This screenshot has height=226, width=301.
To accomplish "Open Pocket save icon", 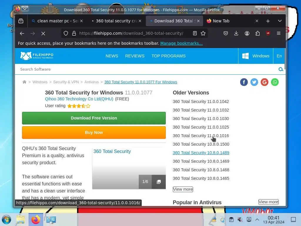I will click(x=226, y=33).
